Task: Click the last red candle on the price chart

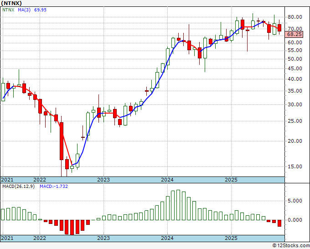Action: [279, 28]
